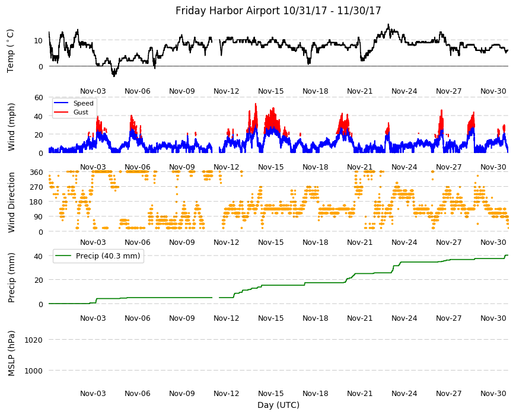The height and width of the screenshot is (415, 516).
Task: Click Nov-06 tick under wind direction chart
Action: click(137, 242)
